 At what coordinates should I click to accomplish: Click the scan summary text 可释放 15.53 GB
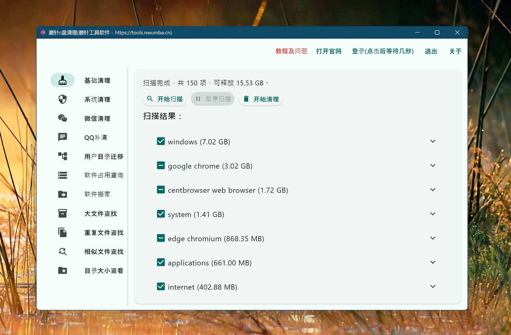239,83
